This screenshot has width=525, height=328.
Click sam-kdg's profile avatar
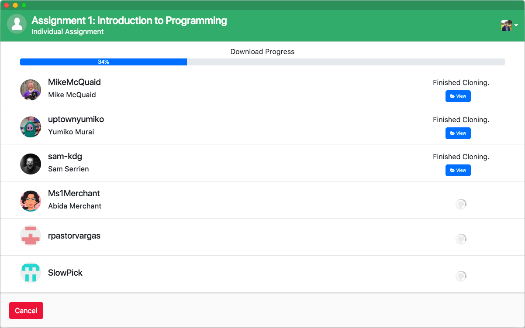(x=31, y=164)
